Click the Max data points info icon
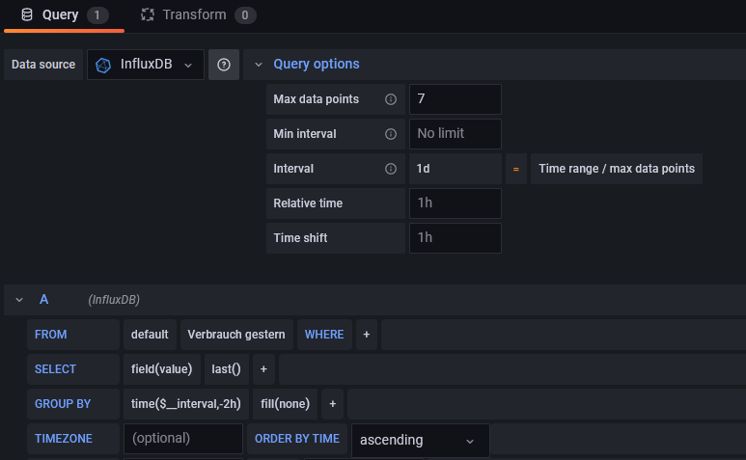The image size is (746, 460). click(x=391, y=99)
